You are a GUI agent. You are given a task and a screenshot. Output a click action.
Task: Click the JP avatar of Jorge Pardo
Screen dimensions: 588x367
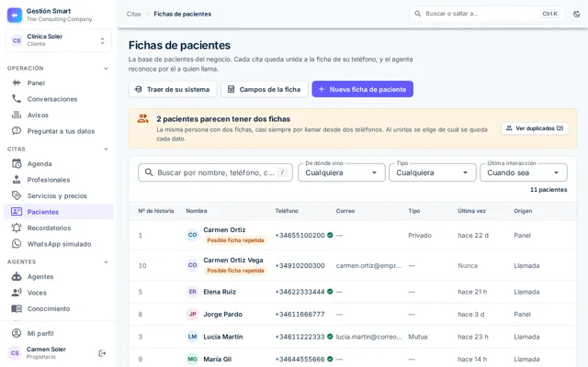(192, 314)
